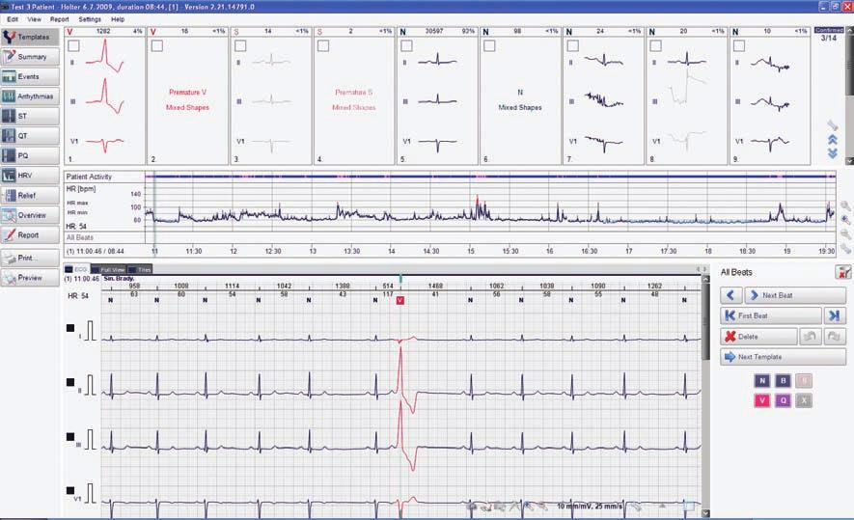Tick checkbox of template 2 Premature V
The width and height of the screenshot is (854, 520).
tap(157, 45)
